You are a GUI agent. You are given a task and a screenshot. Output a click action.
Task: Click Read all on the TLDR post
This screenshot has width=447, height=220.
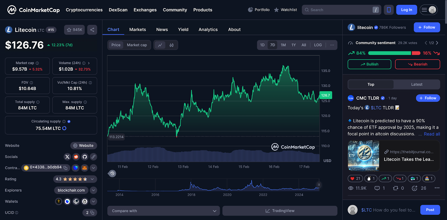(432, 134)
